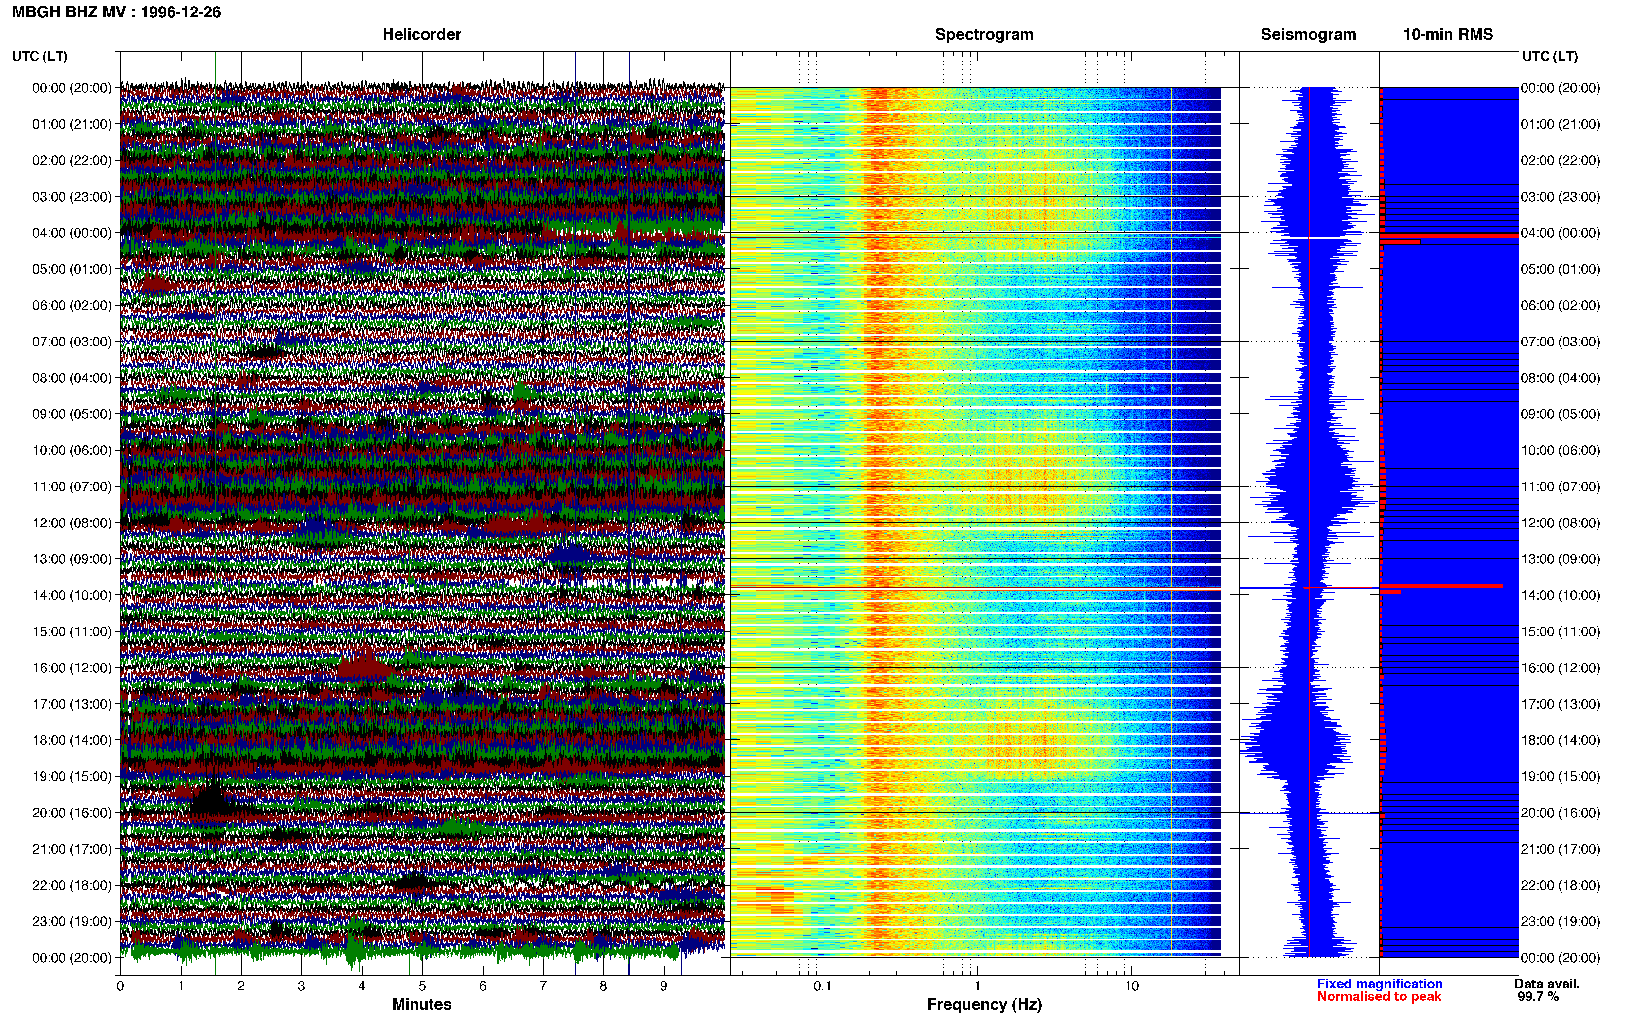
Task: Click '23:00 (19:00)' on the right time axis
Action: [1561, 922]
